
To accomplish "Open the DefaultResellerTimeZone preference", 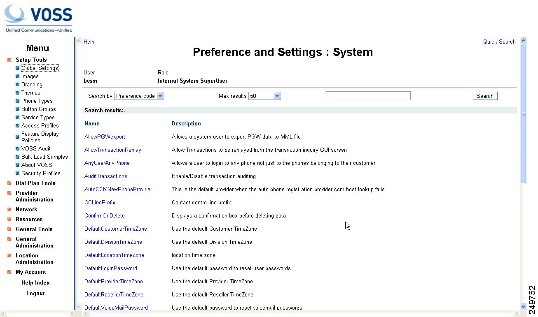I will pos(114,294).
